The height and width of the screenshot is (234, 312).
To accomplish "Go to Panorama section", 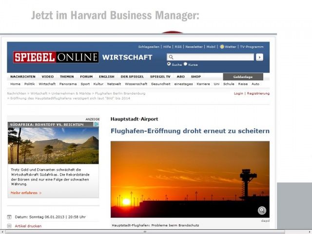I will coord(68,84).
